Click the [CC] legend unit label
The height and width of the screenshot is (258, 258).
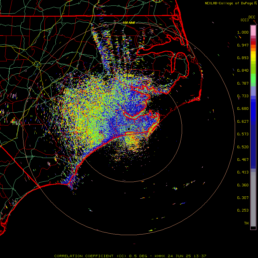pos(245,20)
